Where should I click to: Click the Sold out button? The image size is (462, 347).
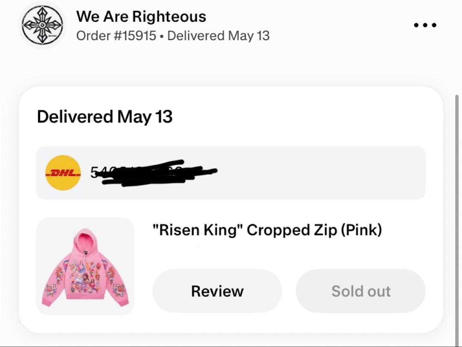click(361, 291)
